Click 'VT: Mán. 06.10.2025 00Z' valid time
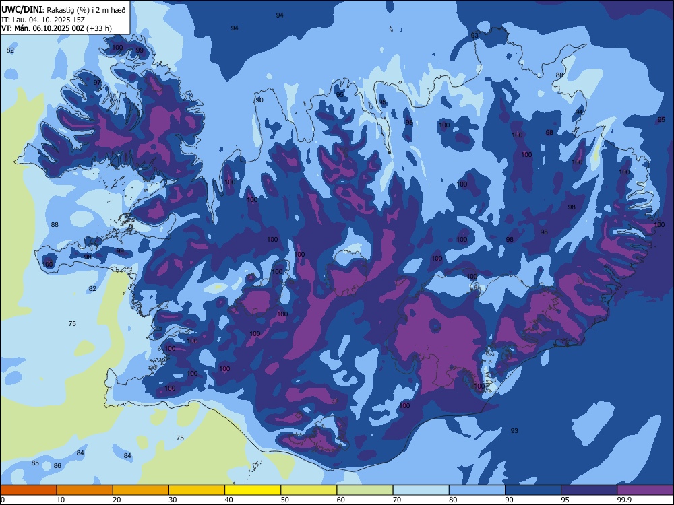 point(43,28)
